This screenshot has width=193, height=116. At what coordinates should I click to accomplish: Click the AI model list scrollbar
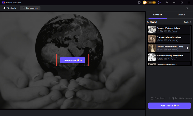191,43
